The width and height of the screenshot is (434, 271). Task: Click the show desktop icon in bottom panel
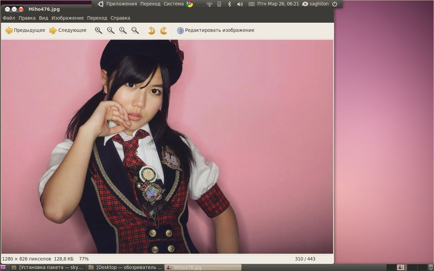[3, 268]
